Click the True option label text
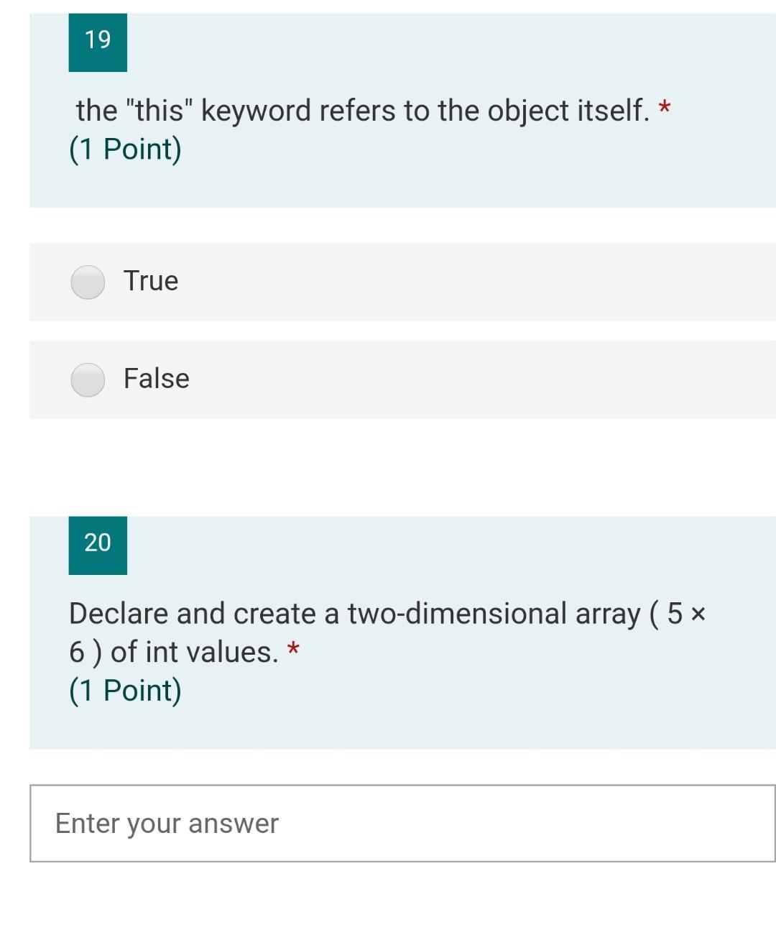776x930 pixels. click(150, 281)
